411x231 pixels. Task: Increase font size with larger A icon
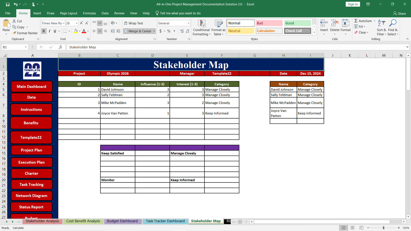tap(81, 23)
